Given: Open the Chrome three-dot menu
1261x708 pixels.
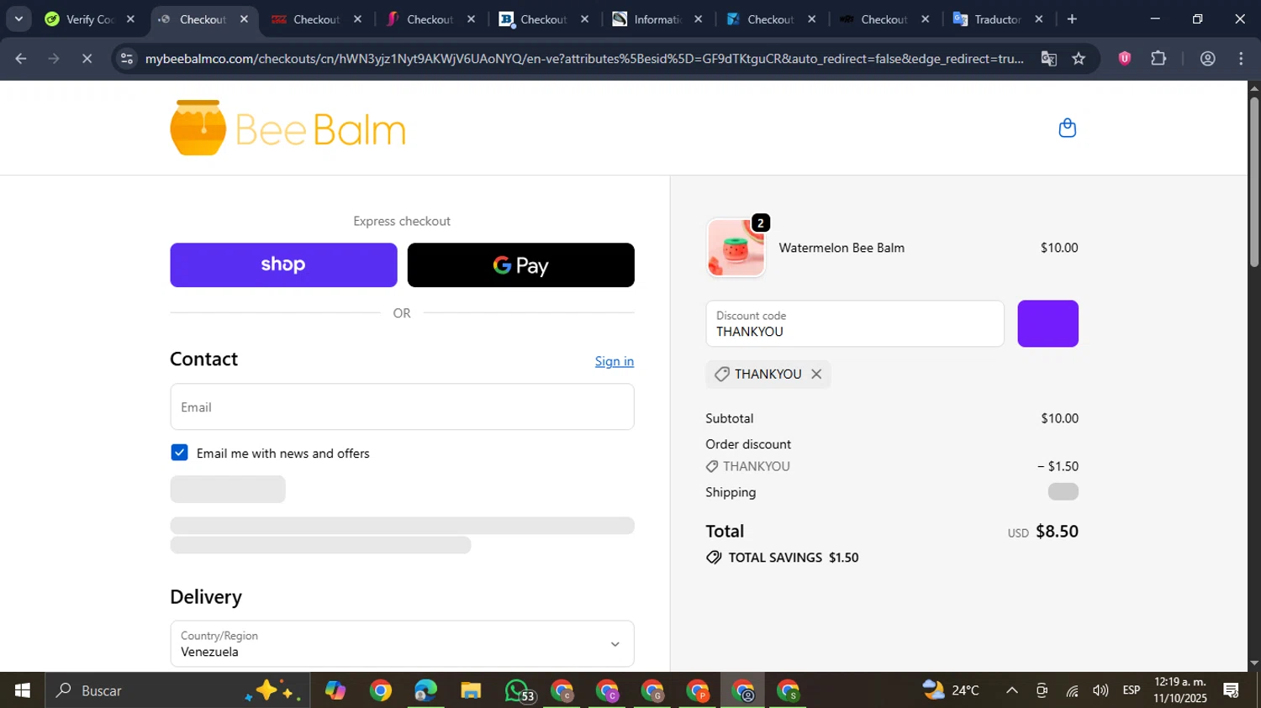Looking at the screenshot, I should click(x=1241, y=58).
